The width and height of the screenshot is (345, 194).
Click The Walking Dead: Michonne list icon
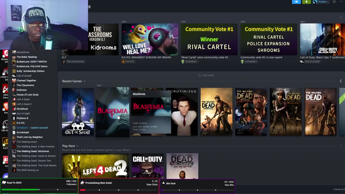click(14, 151)
